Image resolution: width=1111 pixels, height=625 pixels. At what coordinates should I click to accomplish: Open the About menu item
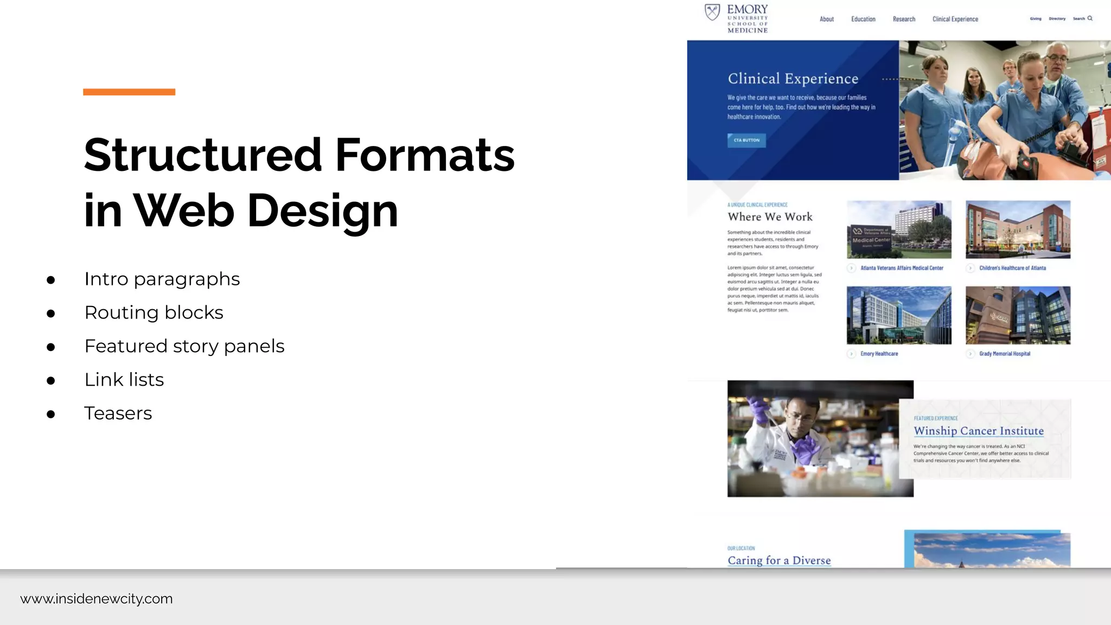pos(826,19)
